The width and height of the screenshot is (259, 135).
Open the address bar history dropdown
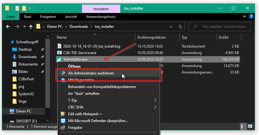coord(171,27)
